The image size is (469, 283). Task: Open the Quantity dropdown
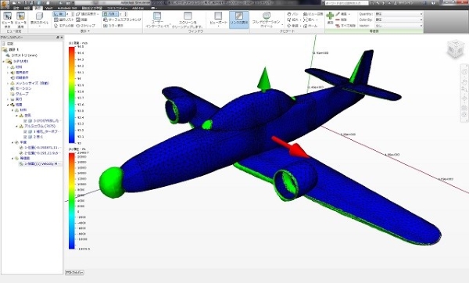click(399, 14)
